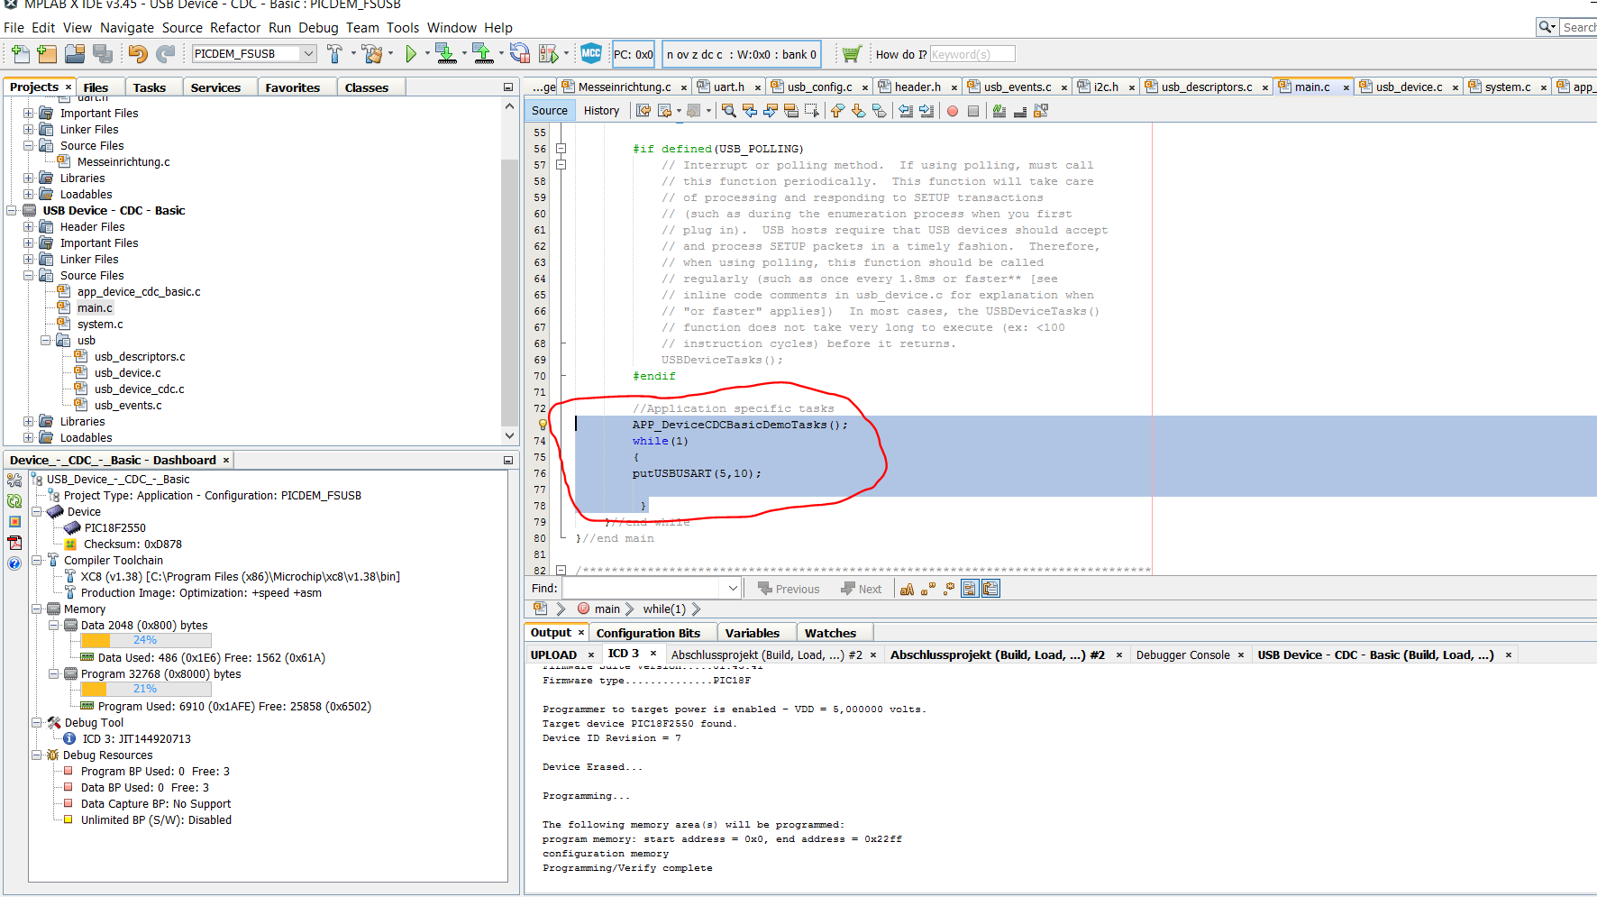Toggle Regular Expression in find bar
1597x897 pixels.
click(x=949, y=589)
